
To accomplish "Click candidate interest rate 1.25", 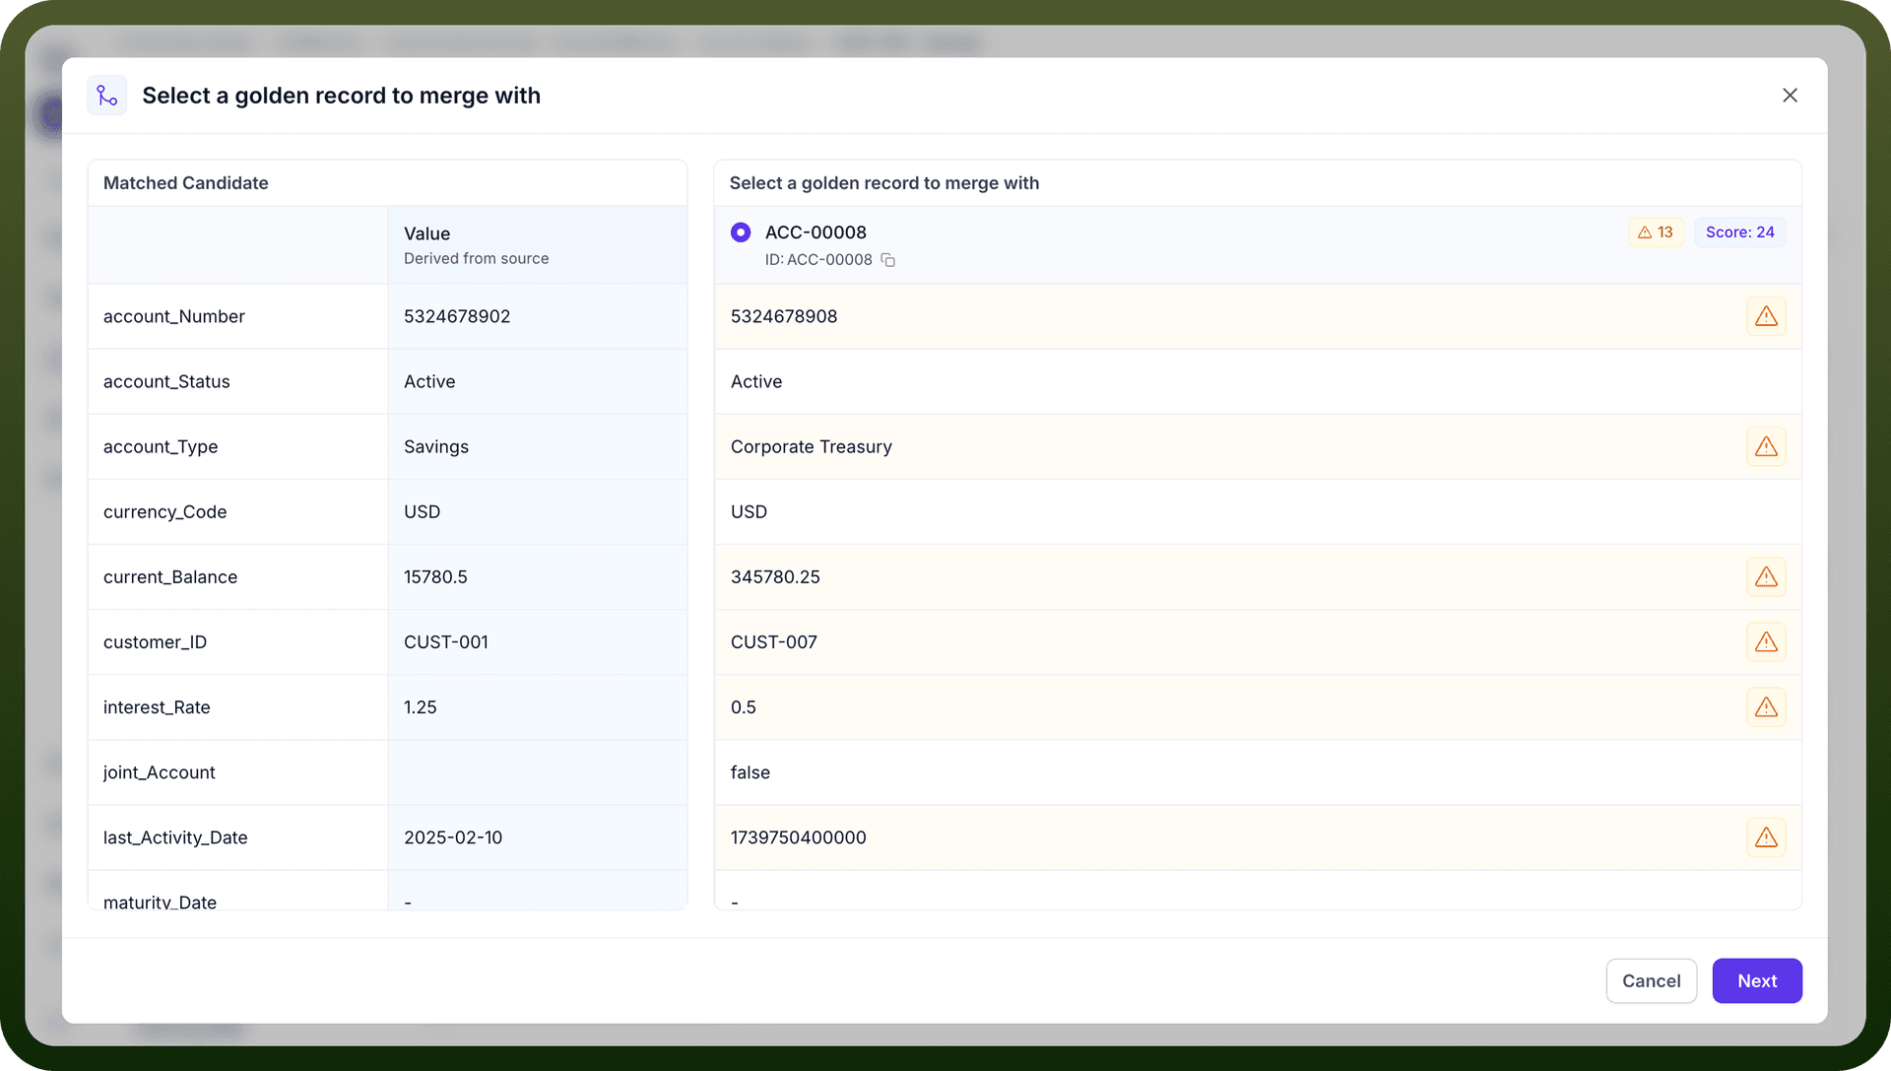I will (421, 706).
